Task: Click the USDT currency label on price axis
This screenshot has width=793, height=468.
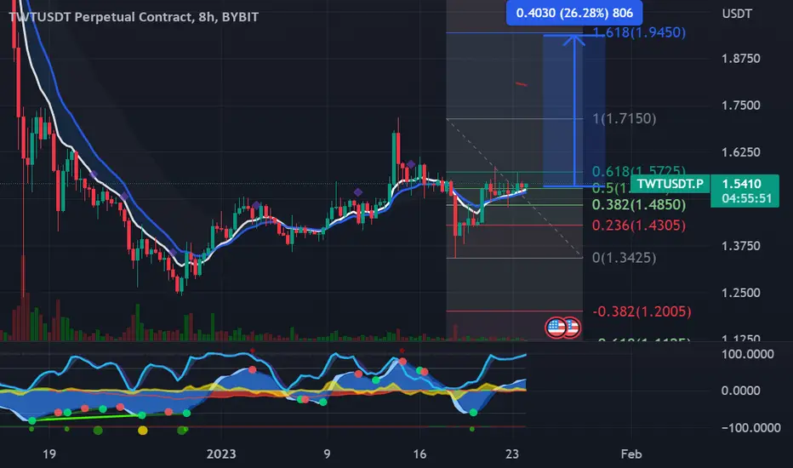Action: point(737,14)
